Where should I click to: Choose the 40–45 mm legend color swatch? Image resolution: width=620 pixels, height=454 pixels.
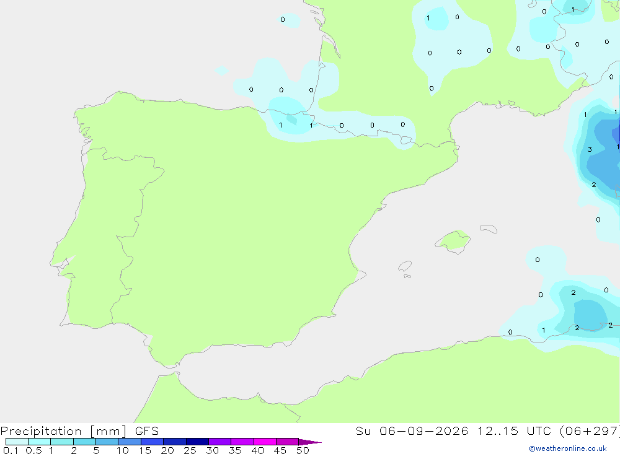coord(265,442)
